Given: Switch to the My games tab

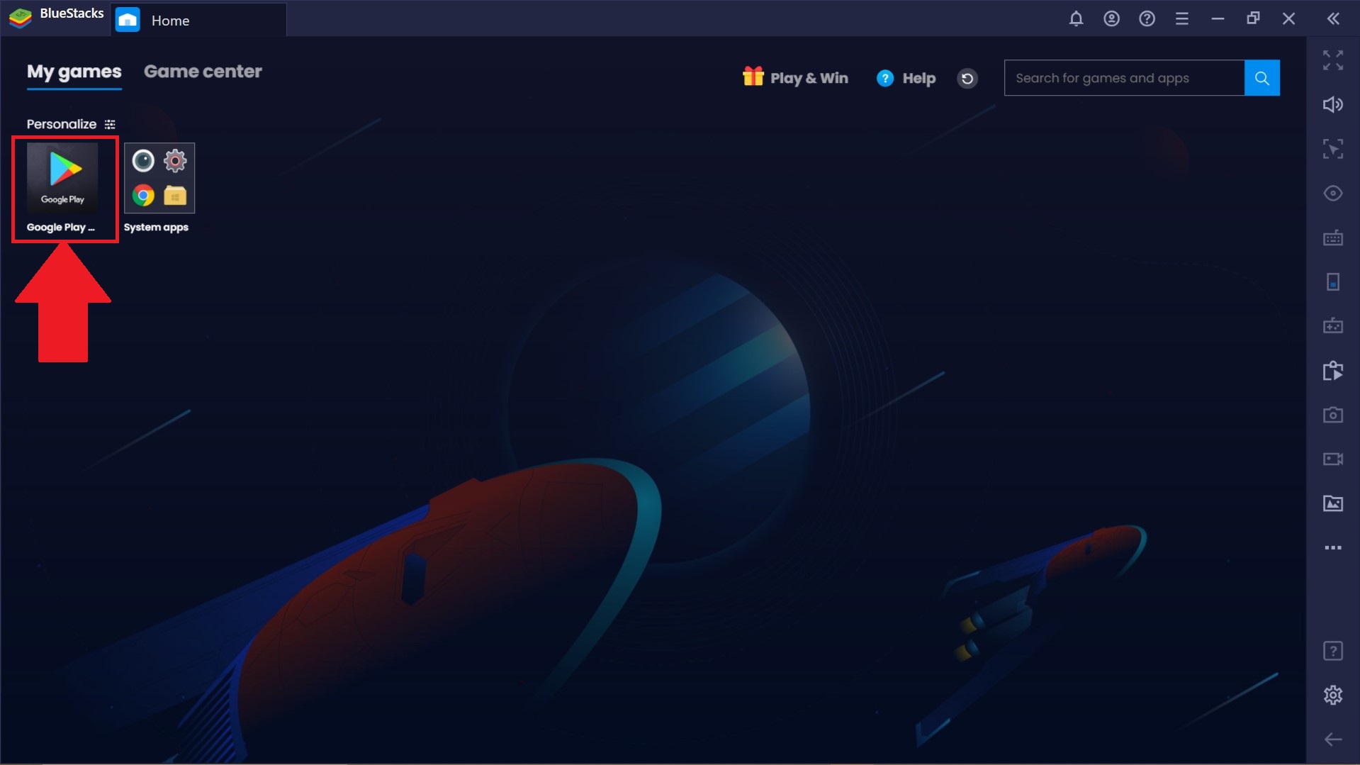Looking at the screenshot, I should (74, 72).
